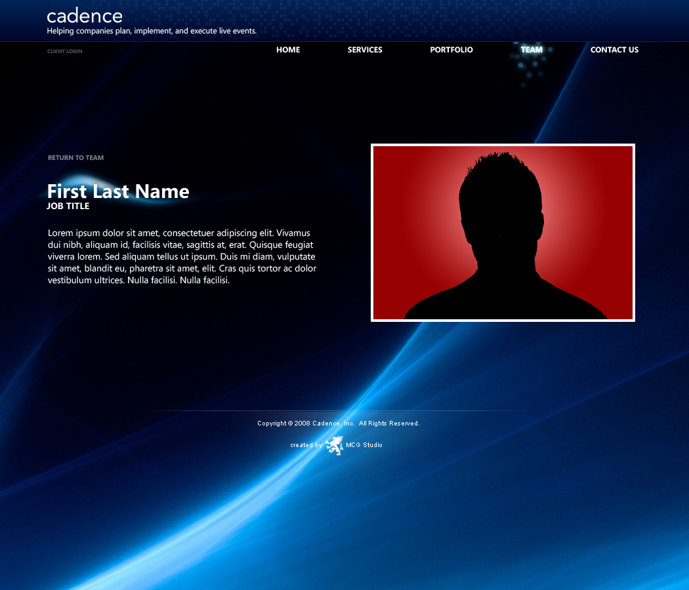This screenshot has width=689, height=590.
Task: Go to the Home page
Action: pos(288,50)
